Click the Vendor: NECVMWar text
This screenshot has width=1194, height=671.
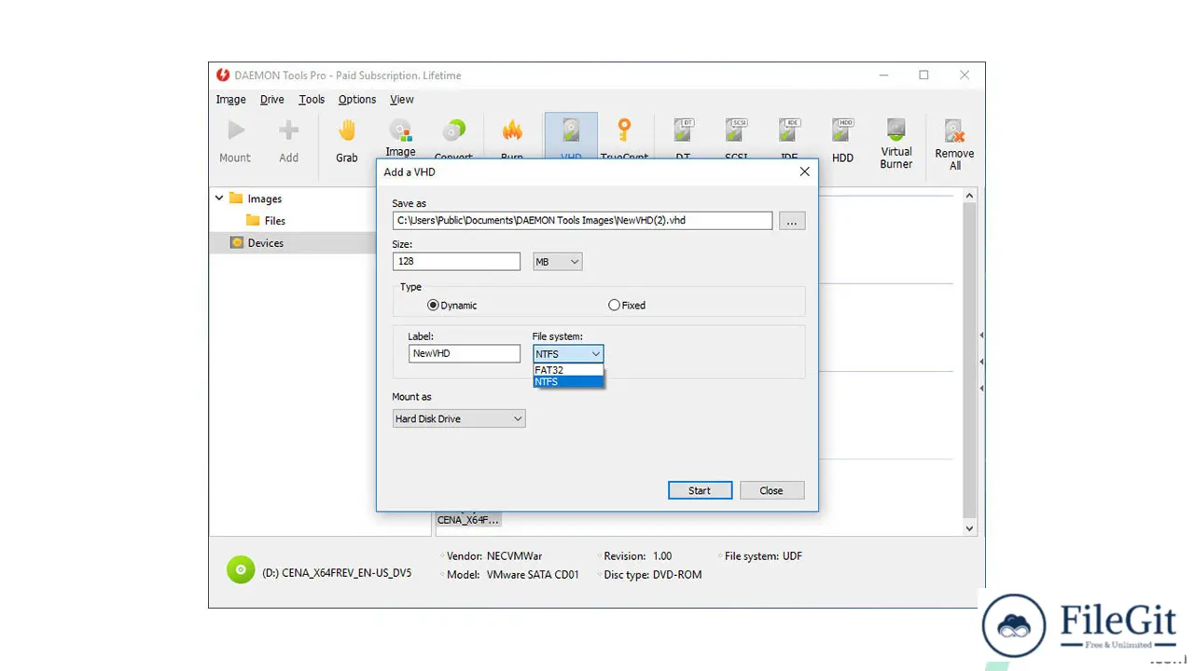(494, 555)
